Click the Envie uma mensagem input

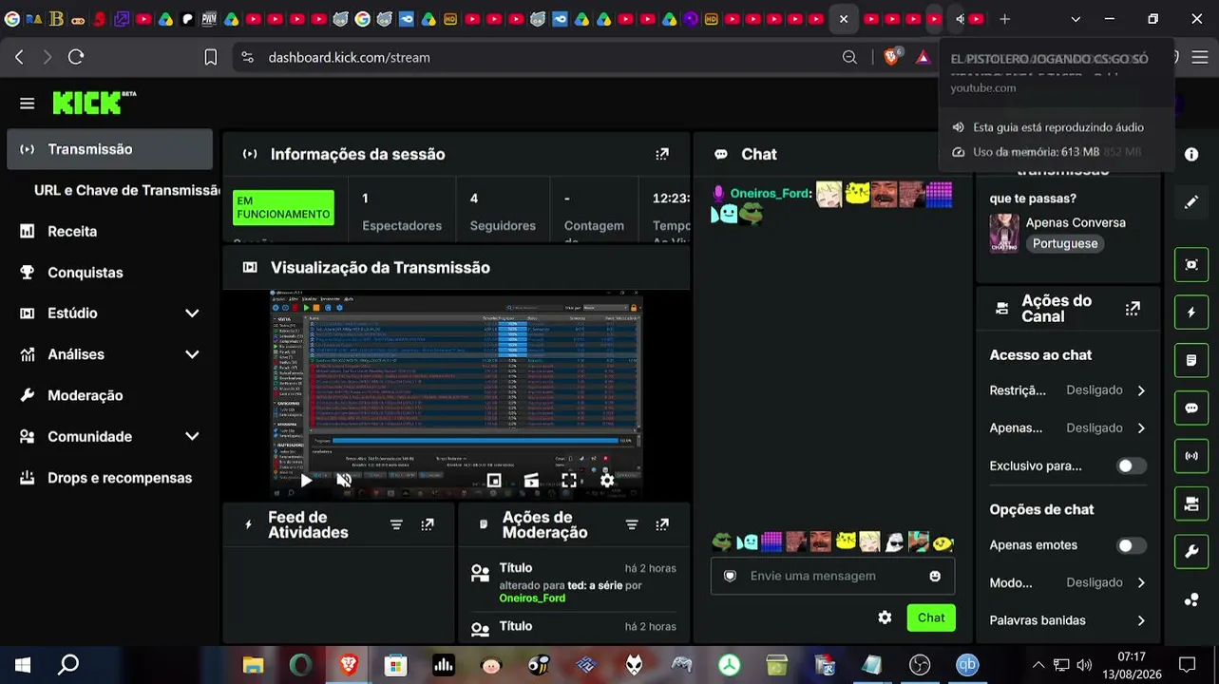coord(832,576)
